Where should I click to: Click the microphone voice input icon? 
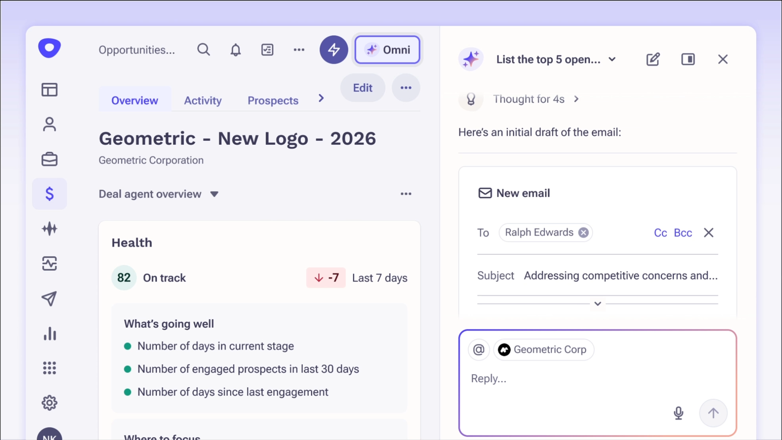[x=678, y=413]
